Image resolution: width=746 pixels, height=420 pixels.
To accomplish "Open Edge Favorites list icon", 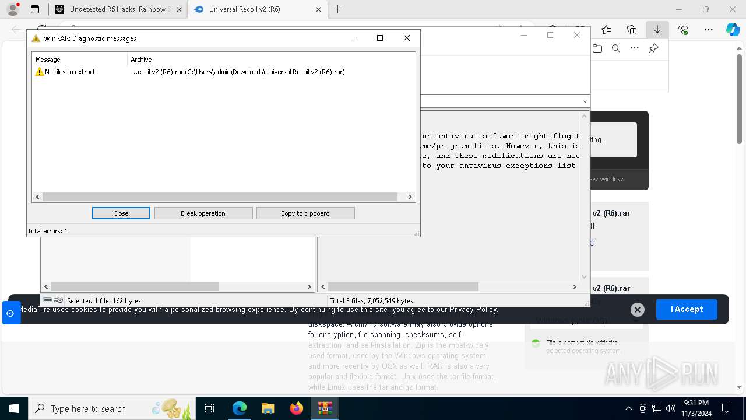I will (x=606, y=30).
